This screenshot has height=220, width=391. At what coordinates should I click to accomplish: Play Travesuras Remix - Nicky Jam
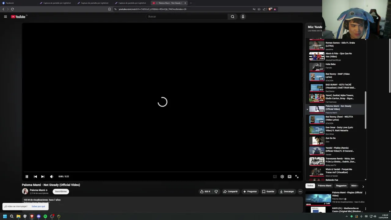click(335, 162)
